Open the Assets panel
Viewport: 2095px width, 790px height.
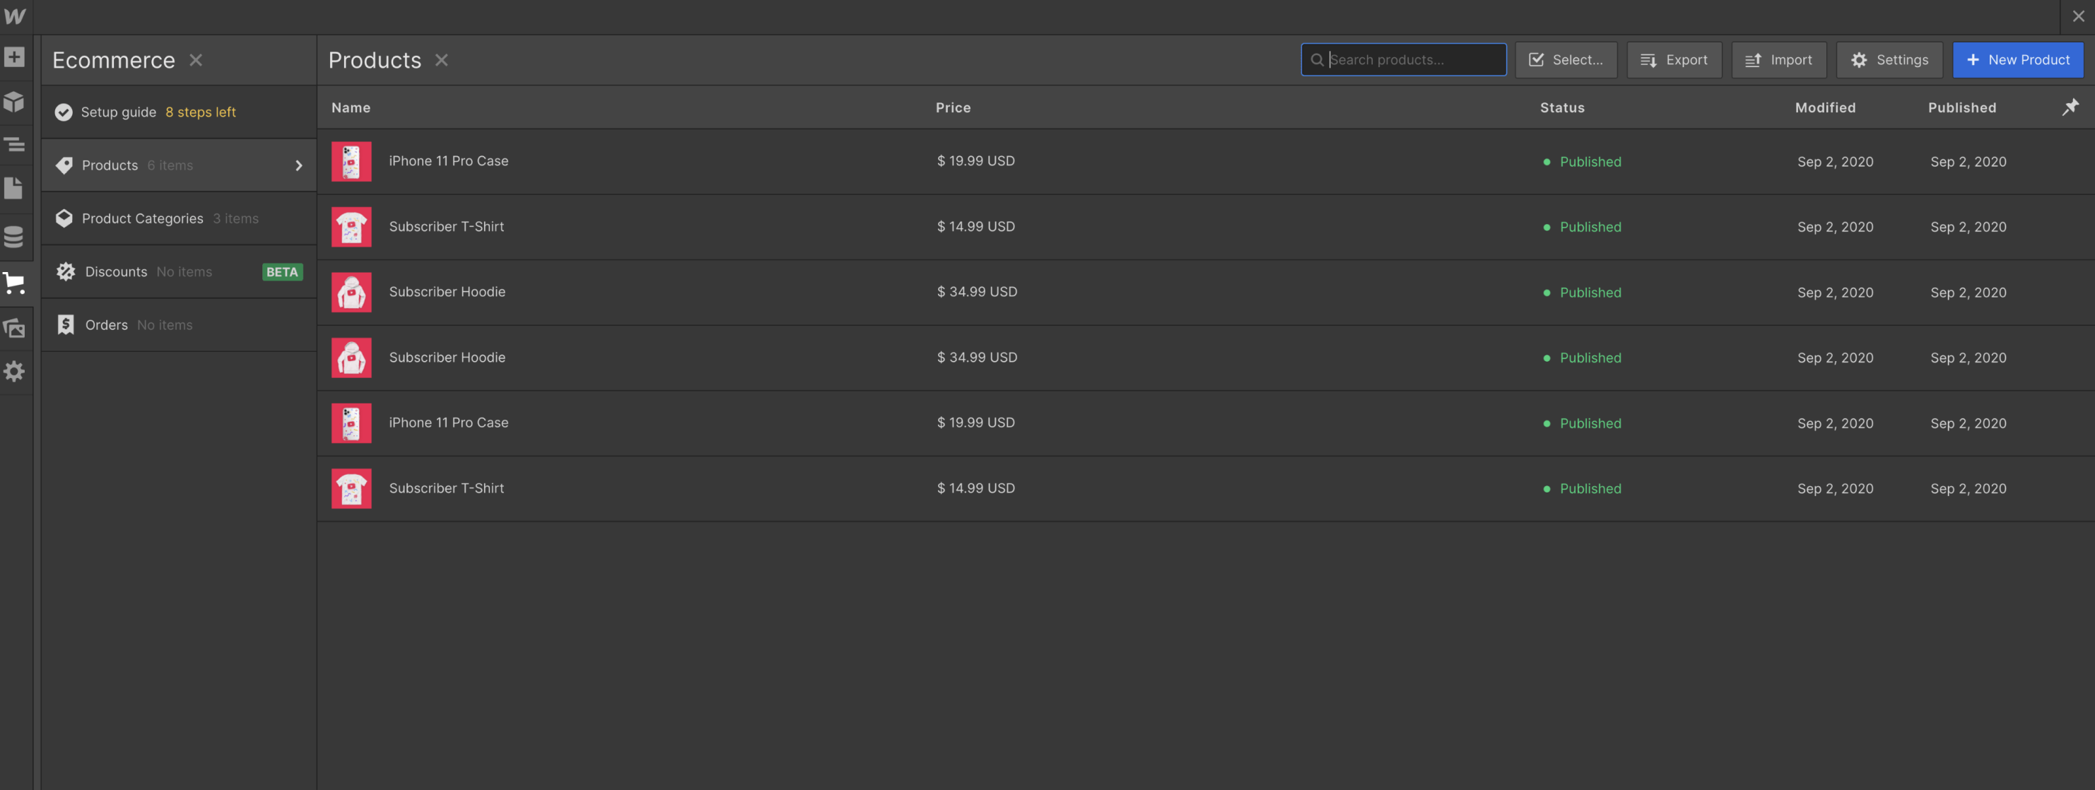pos(15,326)
